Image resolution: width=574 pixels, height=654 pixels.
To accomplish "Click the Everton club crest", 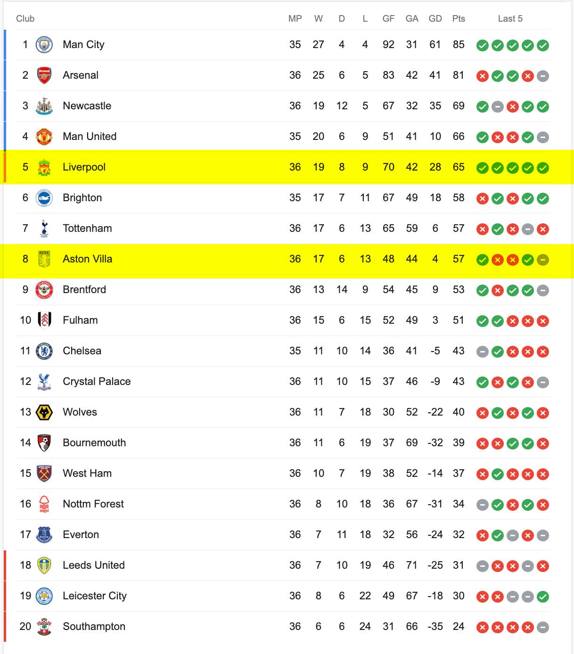I will tap(44, 535).
